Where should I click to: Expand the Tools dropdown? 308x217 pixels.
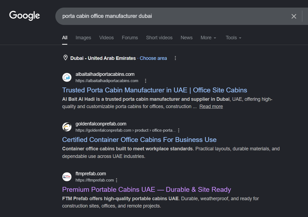[x=233, y=38]
